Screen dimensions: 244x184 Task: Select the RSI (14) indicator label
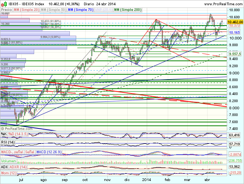tap(8, 143)
